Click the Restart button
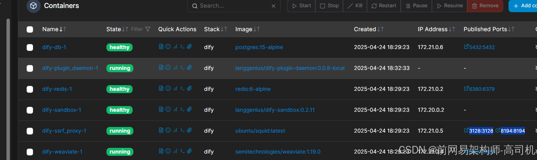 [x=383, y=6]
